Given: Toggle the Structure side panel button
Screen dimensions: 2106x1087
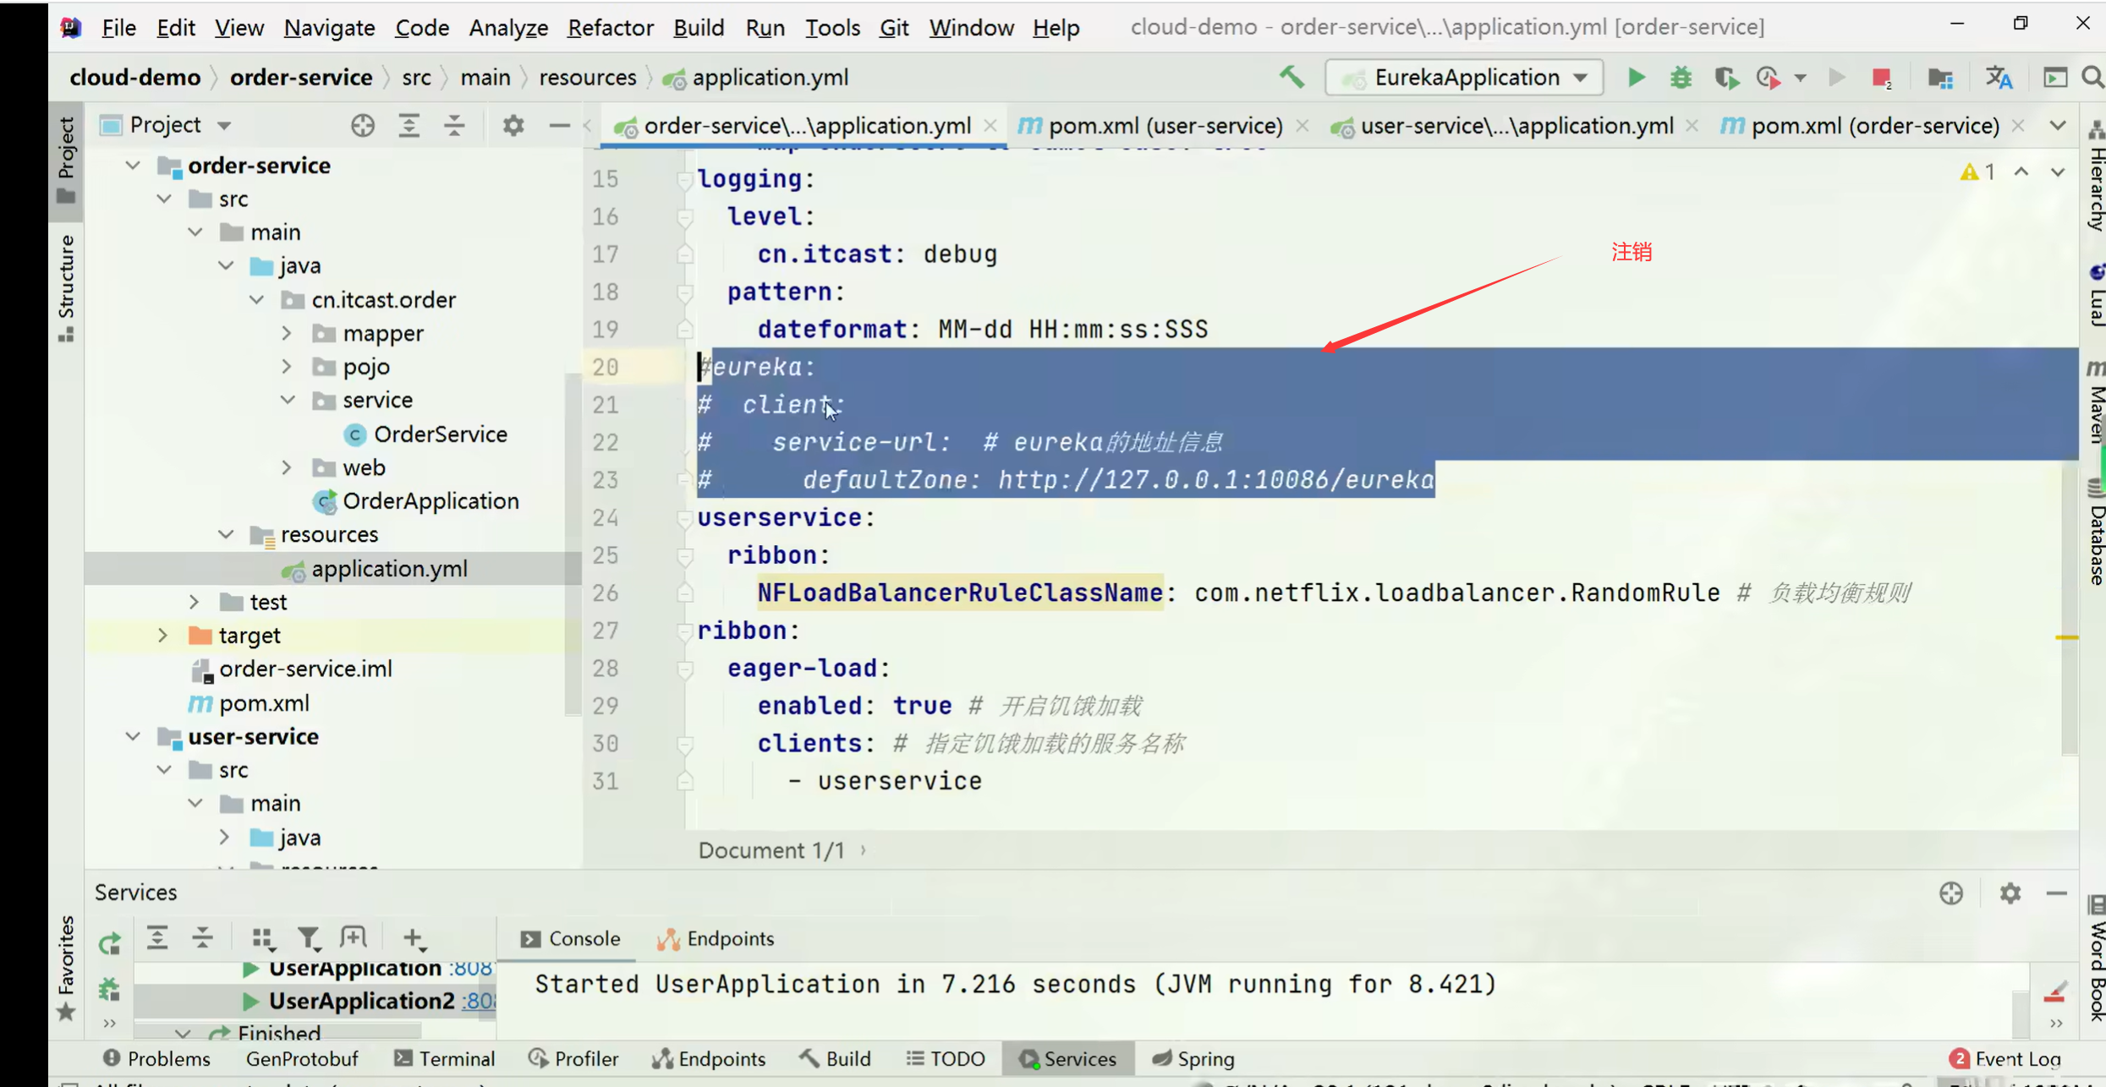Looking at the screenshot, I should [x=66, y=287].
